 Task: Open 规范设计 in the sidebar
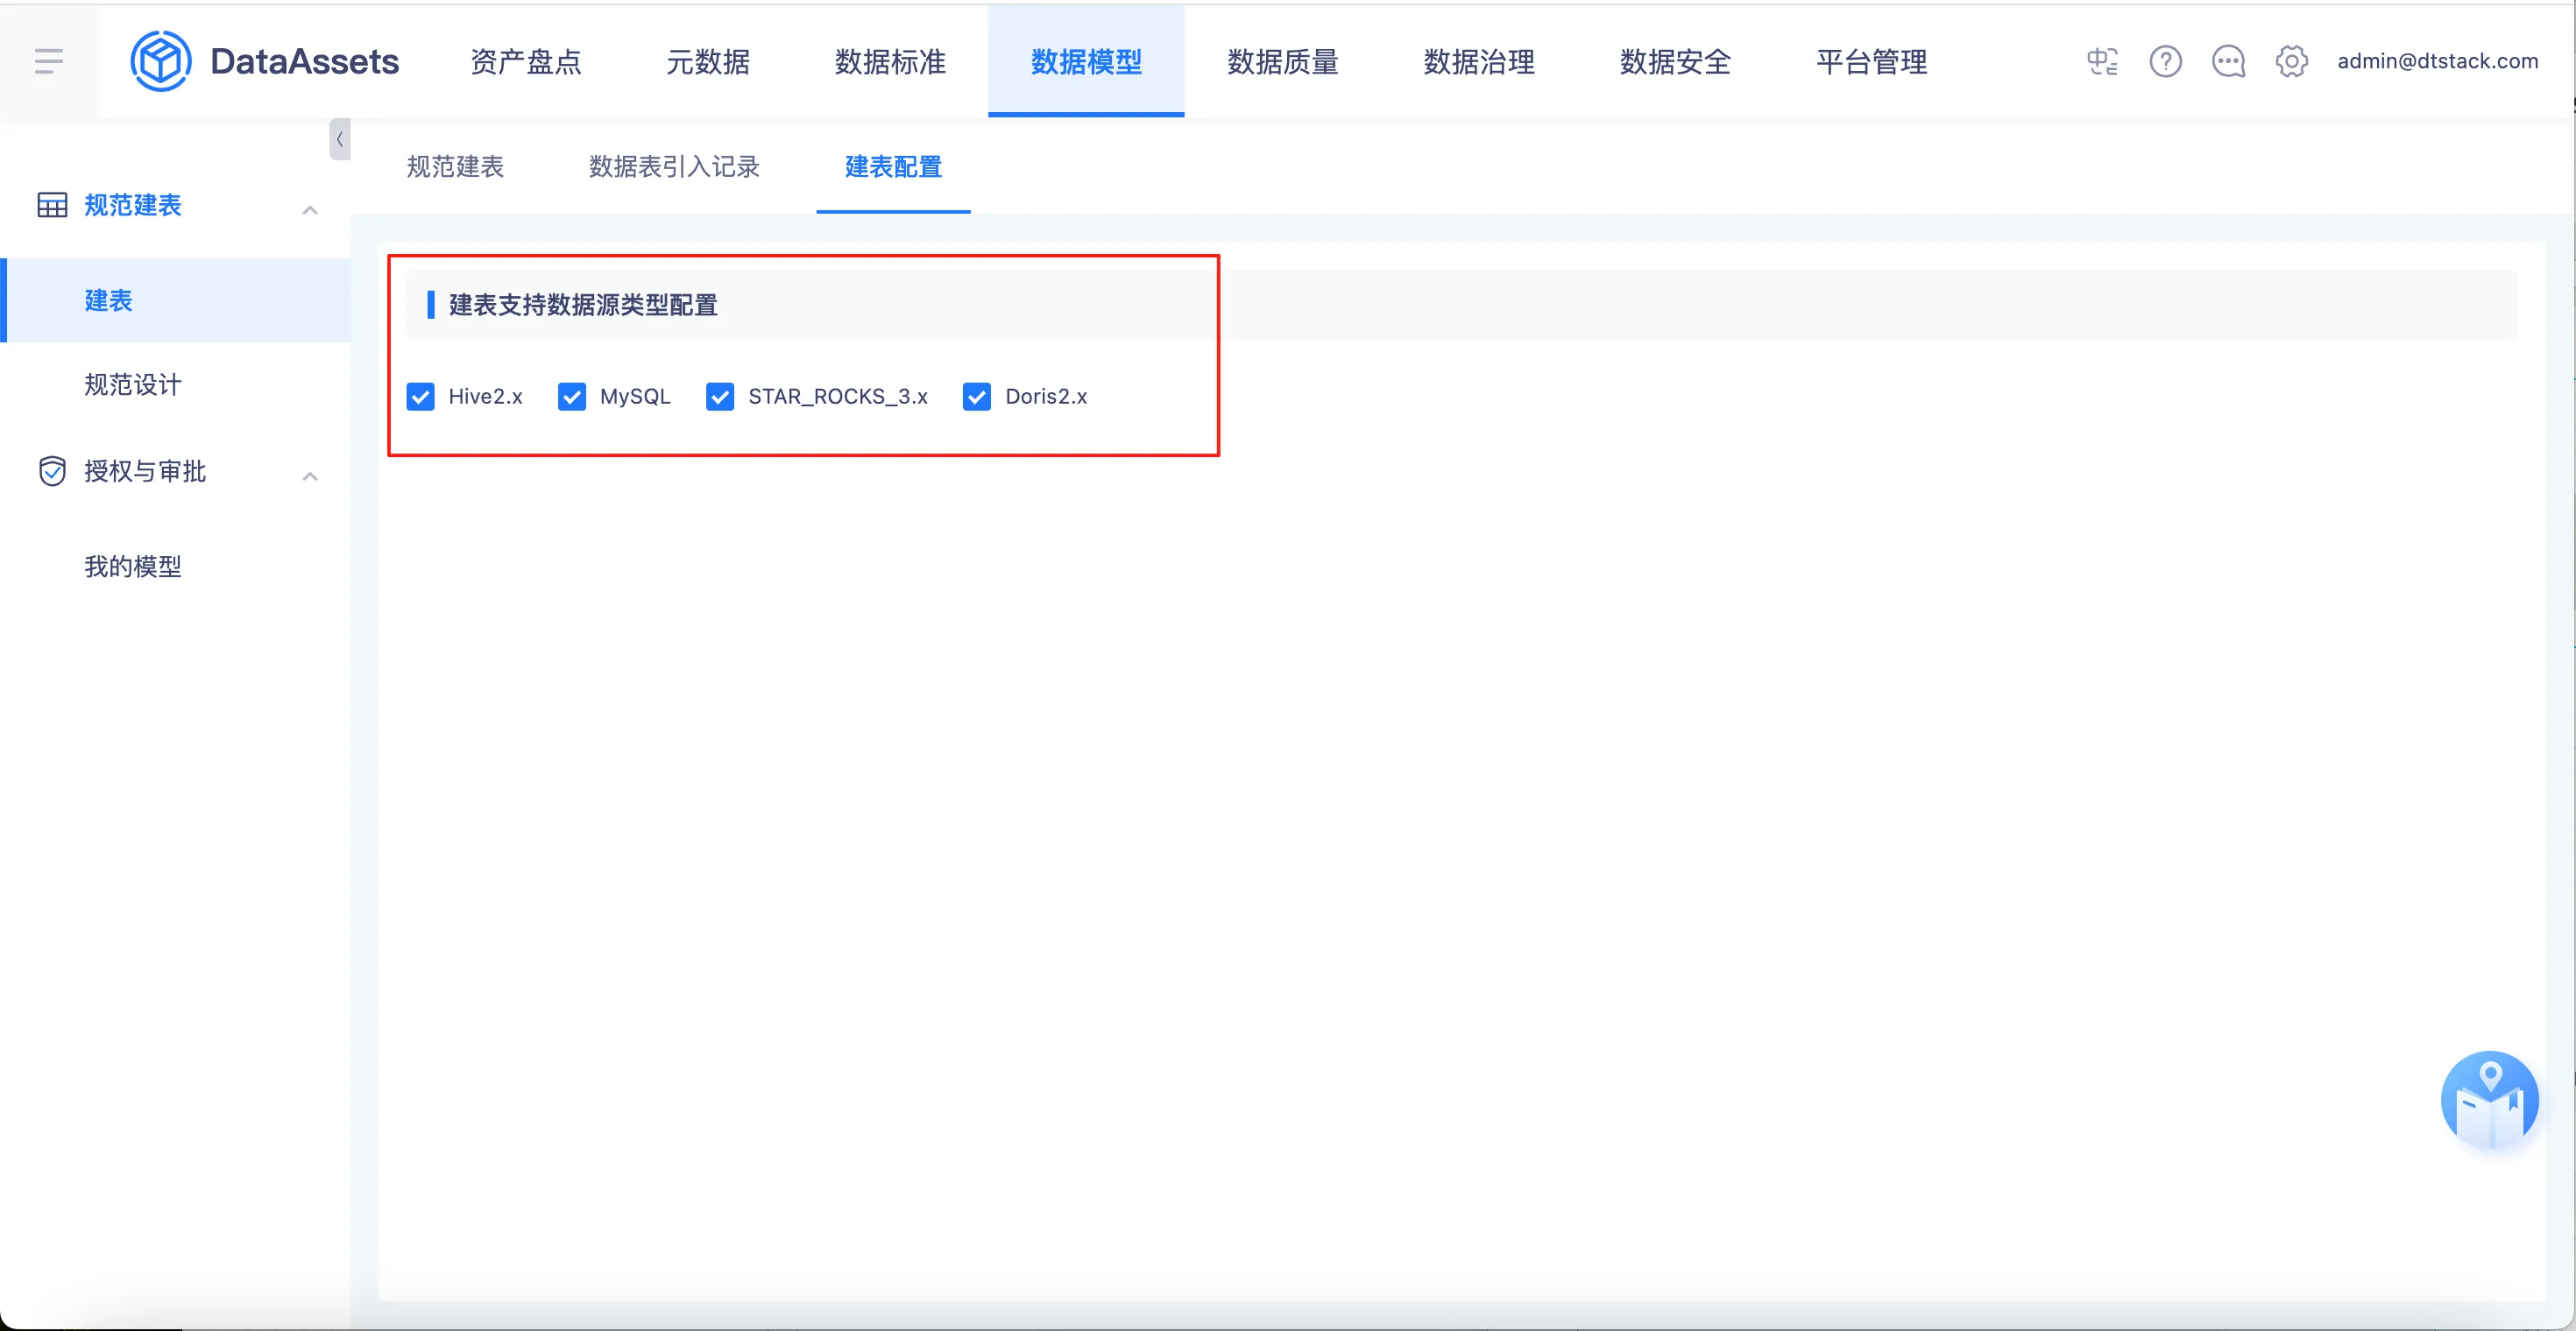pyautogui.click(x=133, y=384)
